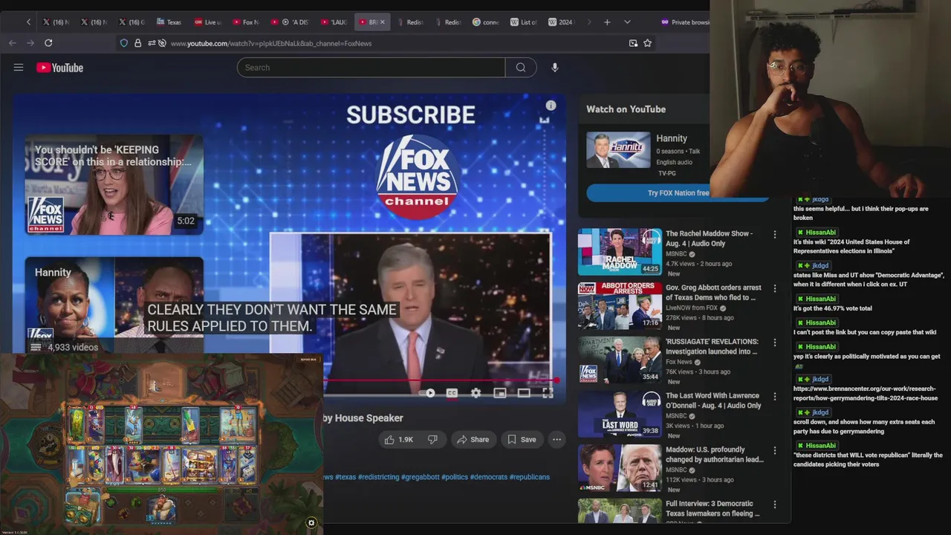Open options for Rachel Maddow Show video

click(x=775, y=235)
